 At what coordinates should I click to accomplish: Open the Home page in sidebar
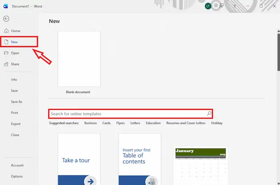click(12, 31)
